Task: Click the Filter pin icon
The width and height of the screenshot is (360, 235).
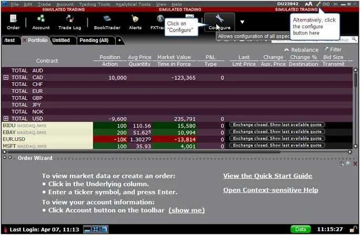Action: coord(326,49)
